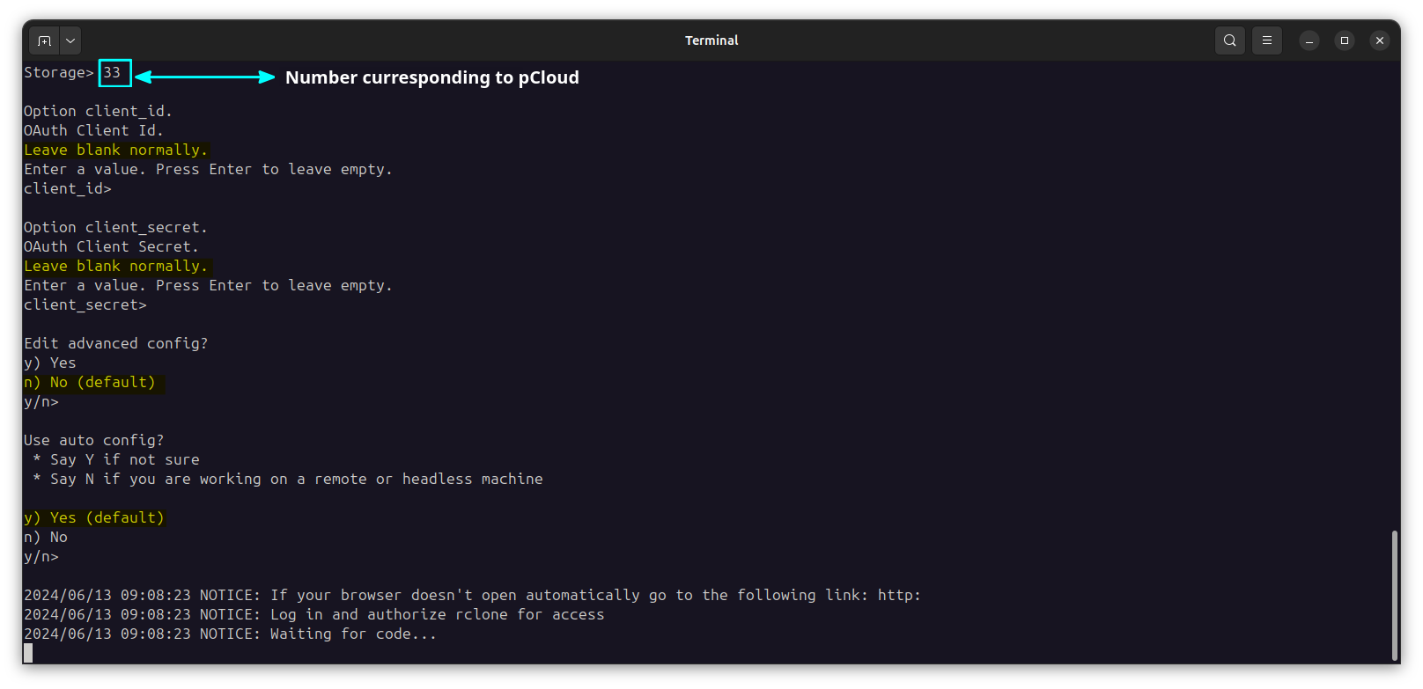Click the 'Leave blank normally' highlighted text
Image resolution: width=1423 pixels, height=689 pixels.
pyautogui.click(x=115, y=150)
